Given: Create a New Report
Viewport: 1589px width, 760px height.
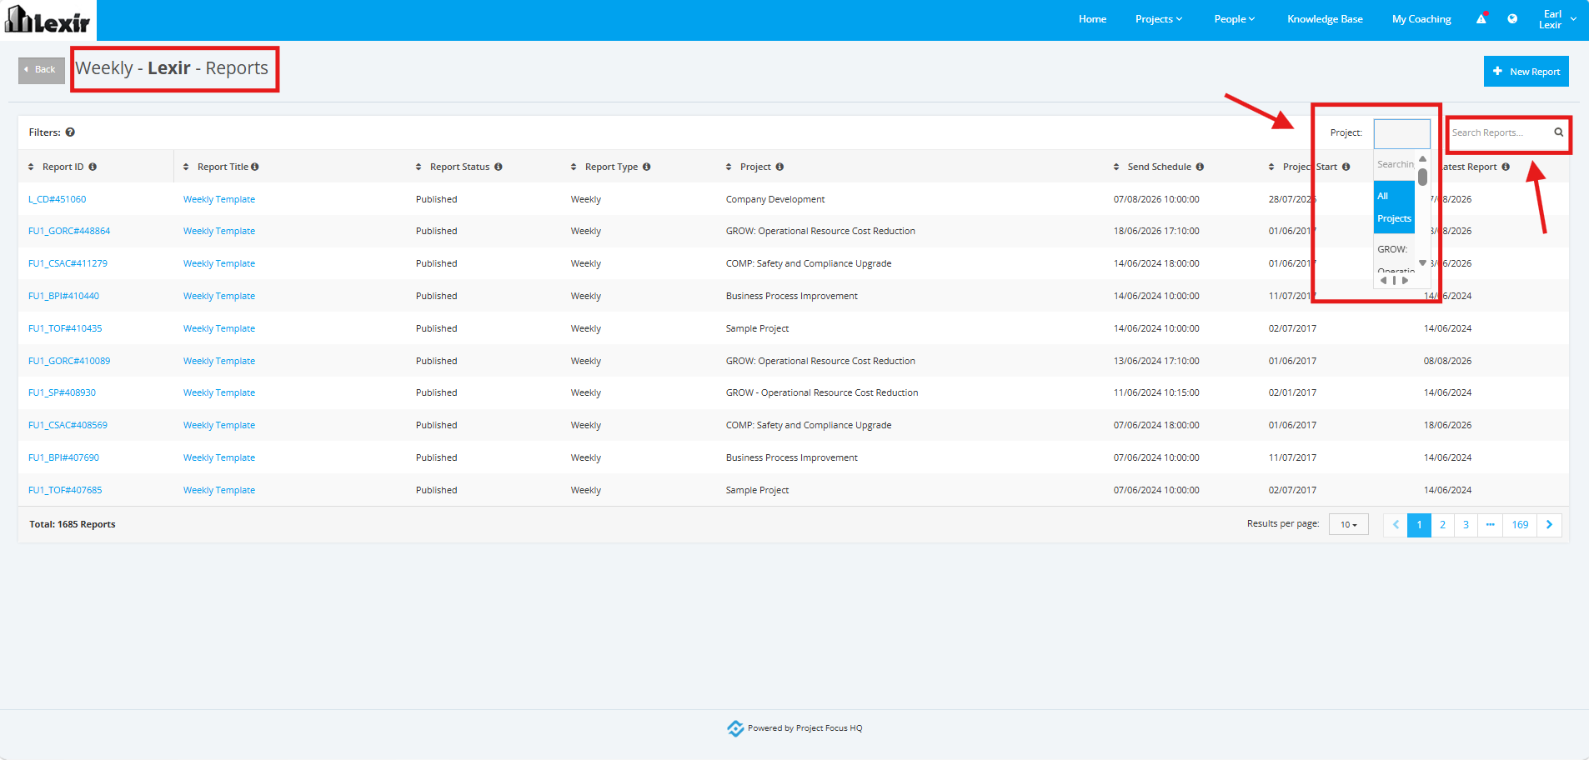Looking at the screenshot, I should (1526, 72).
